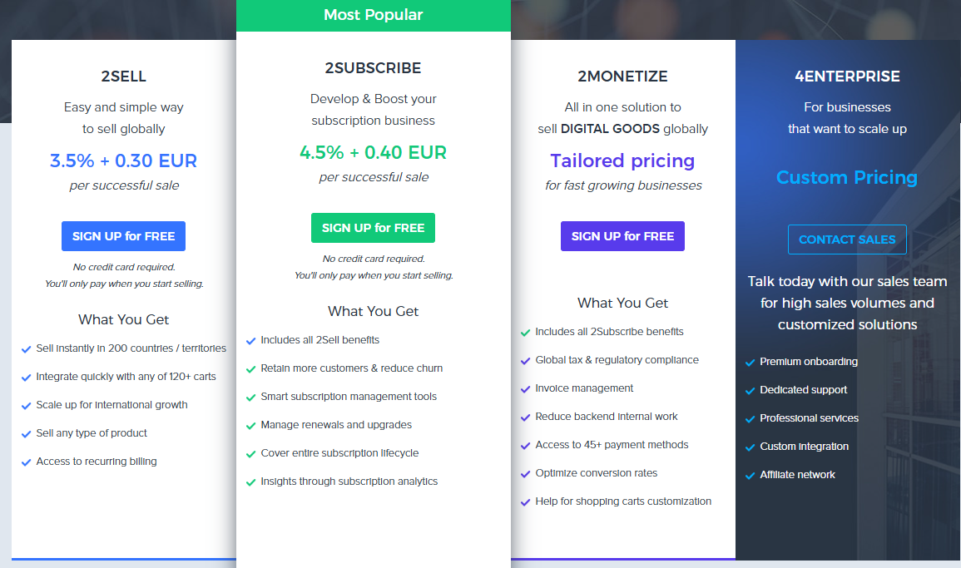
Task: Click checkmark beside "Premium onboarding"
Action: [x=750, y=363]
